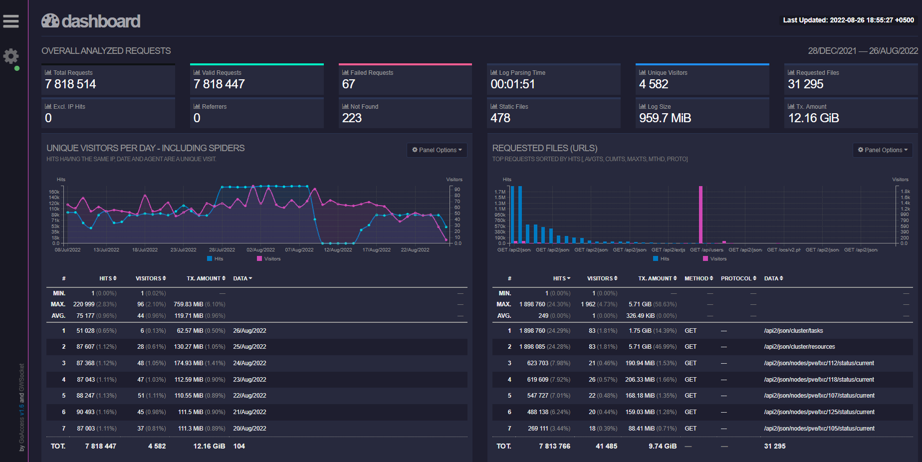
Task: Click the Valid Requests value 7 818 447
Action: coord(219,84)
